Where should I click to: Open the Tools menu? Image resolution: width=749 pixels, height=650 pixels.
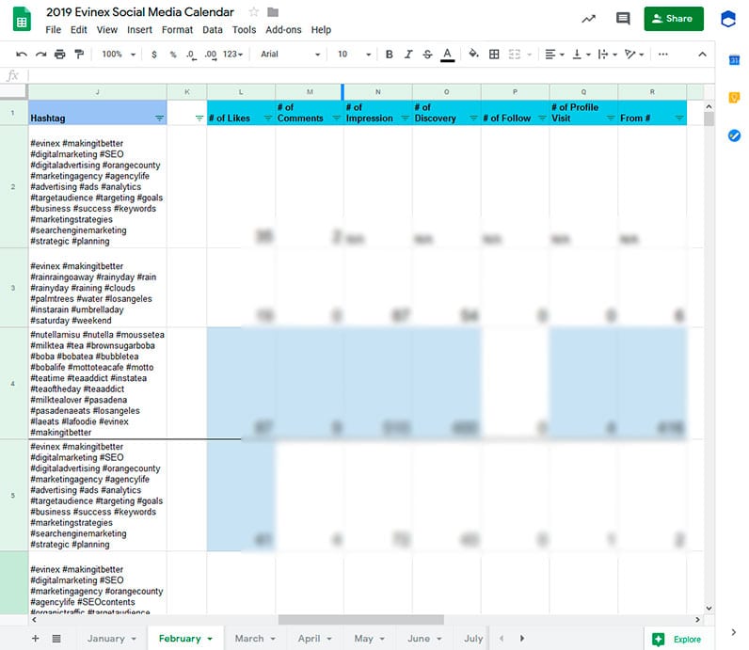[244, 29]
